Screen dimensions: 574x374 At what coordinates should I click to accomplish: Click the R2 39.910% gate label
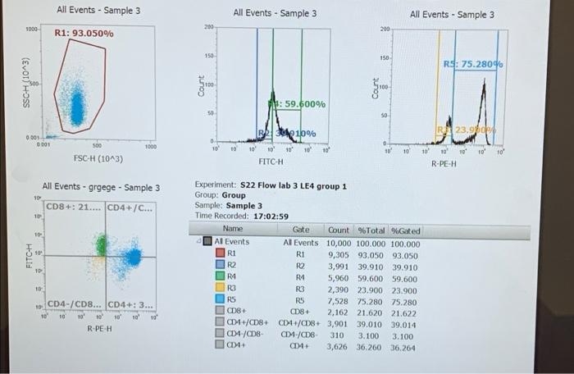pyautogui.click(x=287, y=134)
